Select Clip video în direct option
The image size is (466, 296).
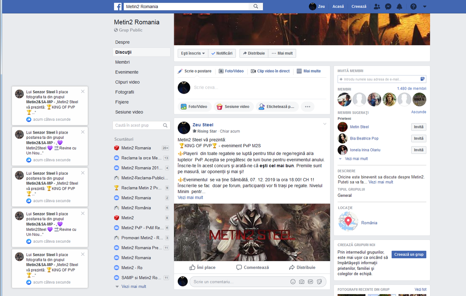click(x=270, y=71)
